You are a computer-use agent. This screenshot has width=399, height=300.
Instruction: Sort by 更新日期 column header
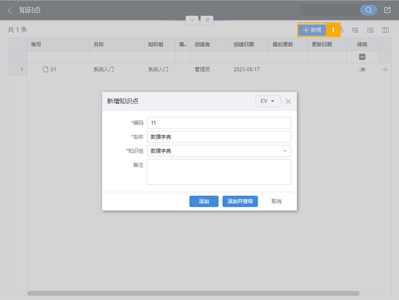(327, 45)
